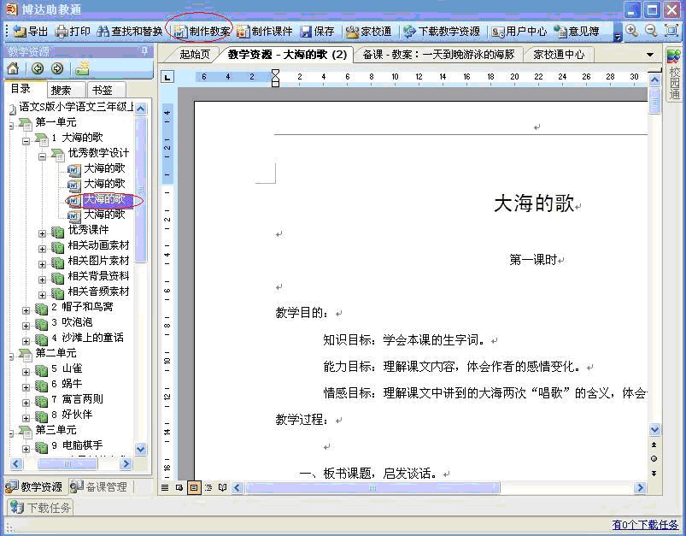The width and height of the screenshot is (686, 536).
Task: Open the 起始页 document tab
Action: click(195, 55)
